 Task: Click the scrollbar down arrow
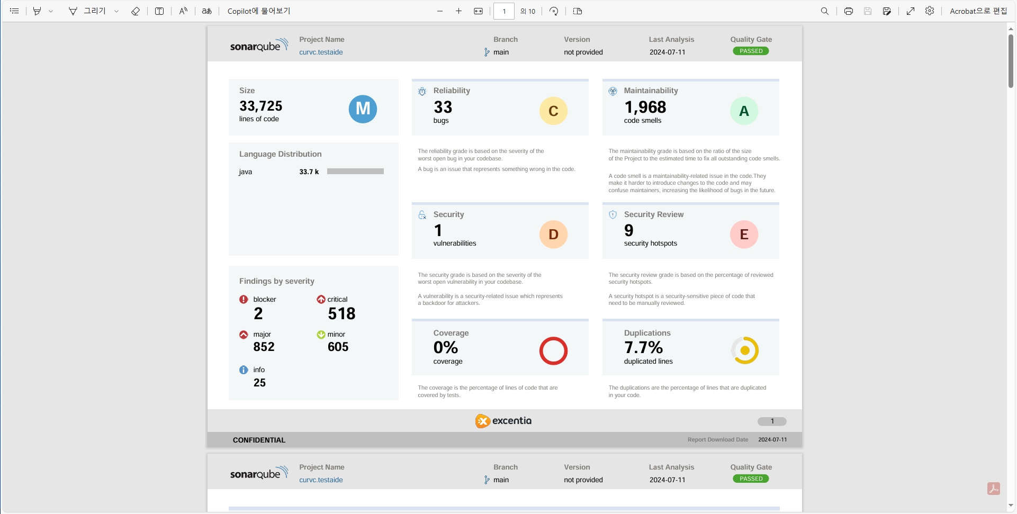point(1011,506)
